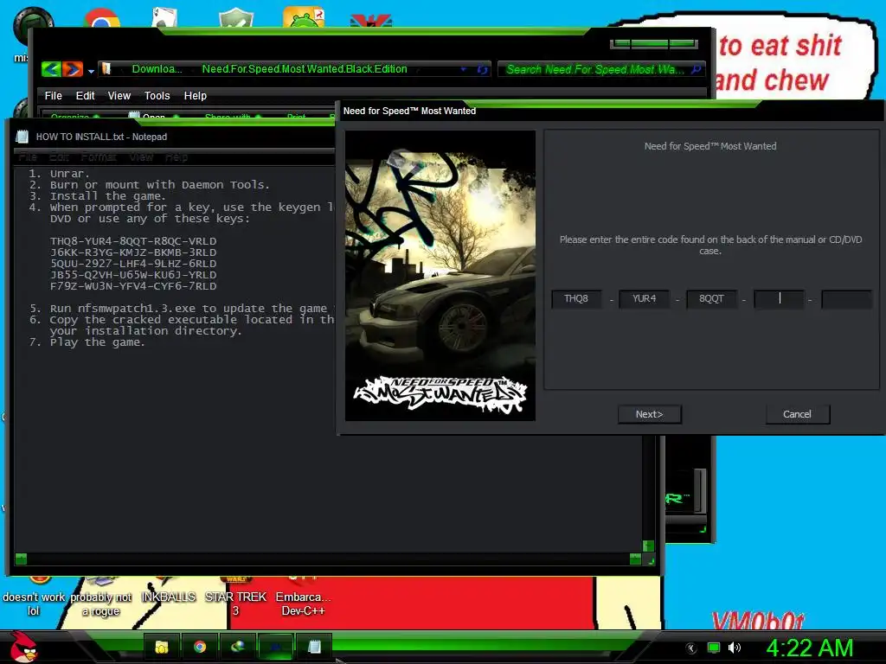Select the Need.For.Speed.Most.Wanted.Black.Edition breadcrumb
The width and height of the screenshot is (886, 664).
click(305, 69)
